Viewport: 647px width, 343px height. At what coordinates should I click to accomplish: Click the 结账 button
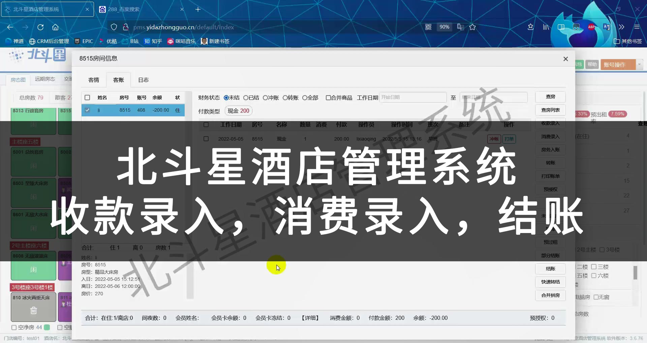(x=550, y=269)
